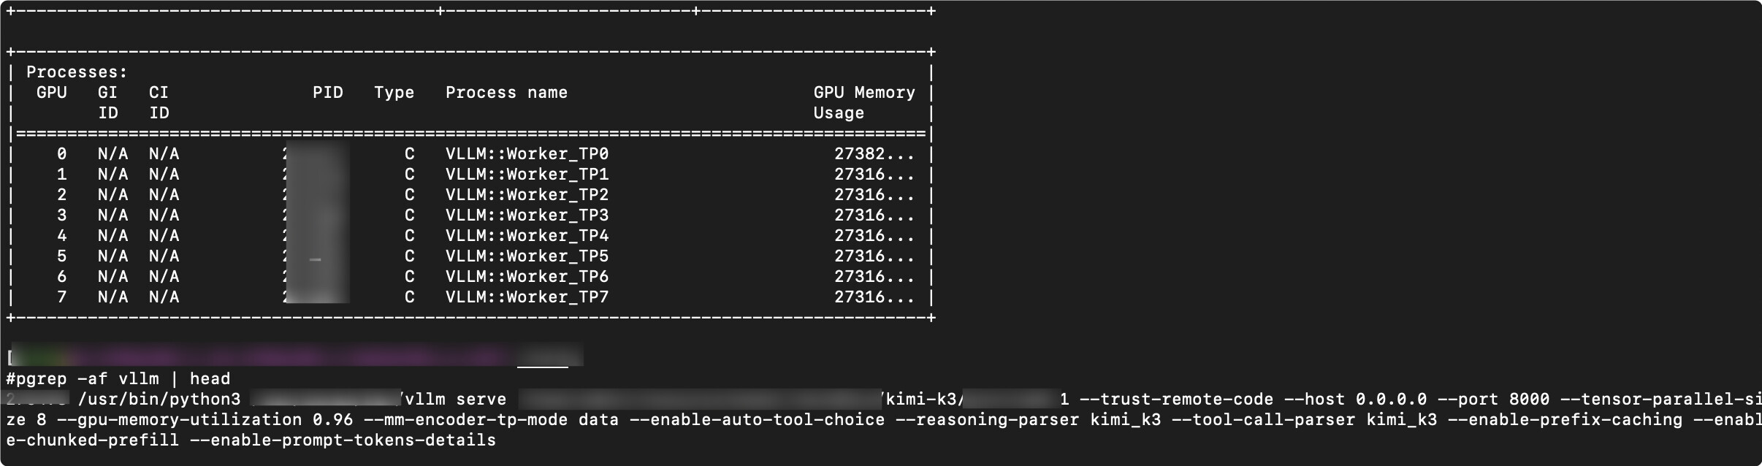Click the /usr/bin/python3 path text

[x=159, y=400]
